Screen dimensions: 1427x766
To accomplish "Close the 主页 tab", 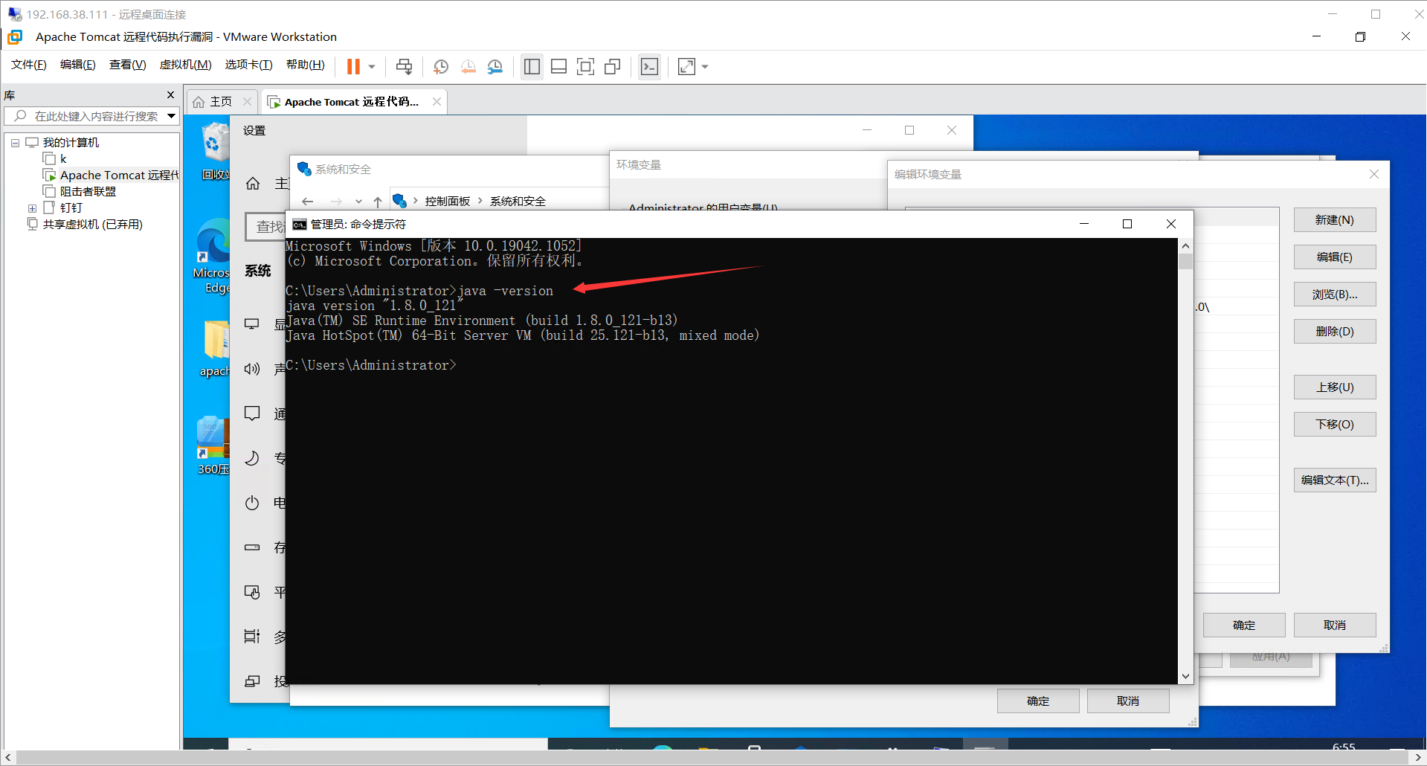I will (248, 102).
